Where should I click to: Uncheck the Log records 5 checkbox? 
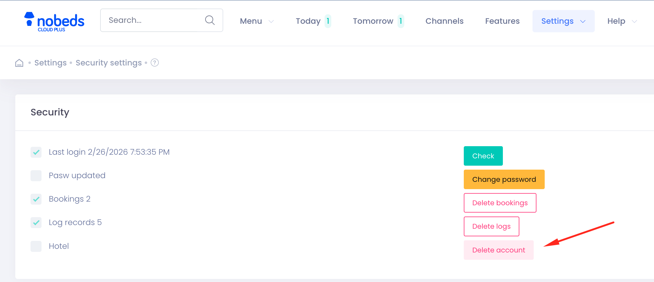[x=36, y=222]
